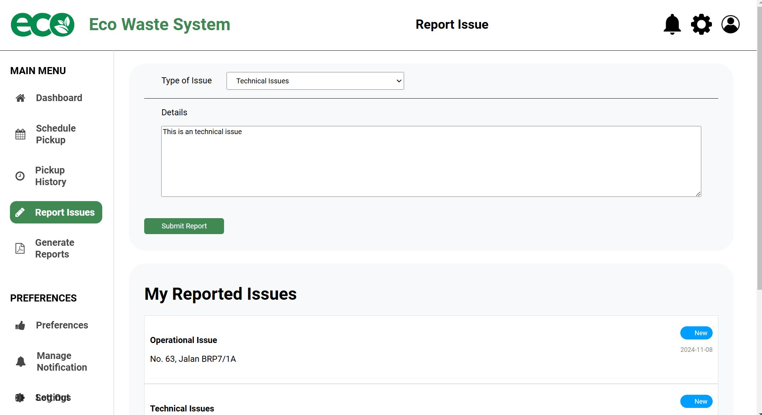
Task: Click the New badge on Operational Issue
Action: pos(696,333)
